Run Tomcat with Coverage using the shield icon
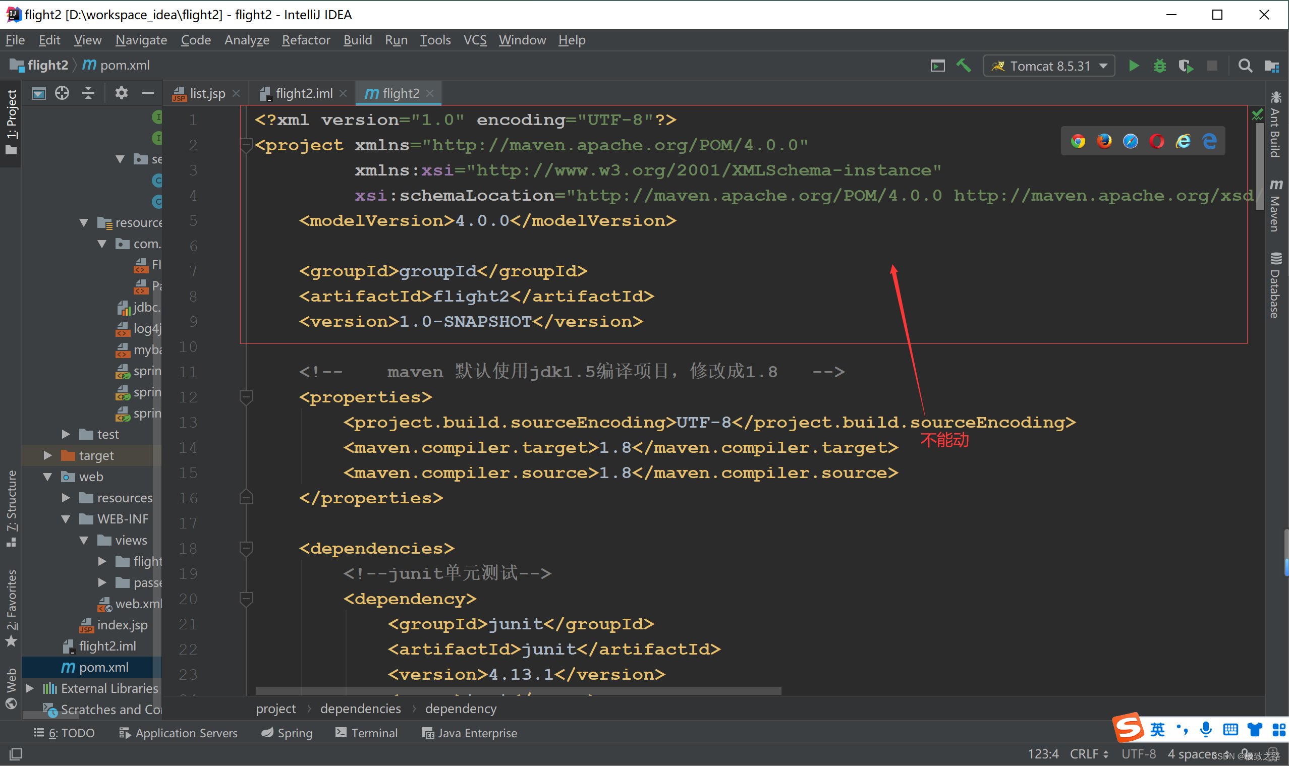1289x766 pixels. pyautogui.click(x=1186, y=66)
